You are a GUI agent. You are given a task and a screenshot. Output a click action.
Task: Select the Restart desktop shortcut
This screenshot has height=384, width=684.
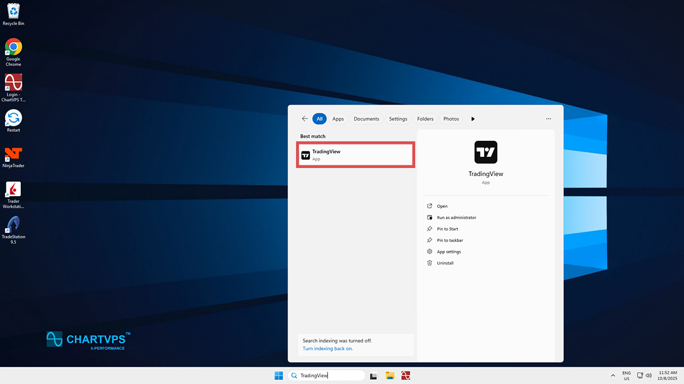tap(13, 121)
